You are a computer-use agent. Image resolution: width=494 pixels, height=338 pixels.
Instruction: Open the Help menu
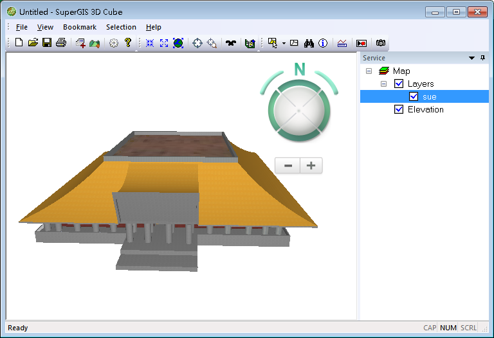[154, 28]
